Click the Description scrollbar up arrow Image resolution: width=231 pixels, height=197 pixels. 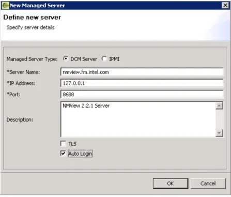219,105
